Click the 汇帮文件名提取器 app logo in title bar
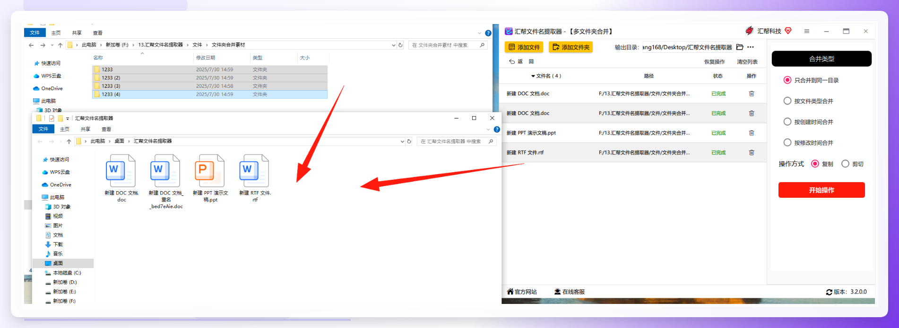This screenshot has height=328, width=899. (x=509, y=31)
